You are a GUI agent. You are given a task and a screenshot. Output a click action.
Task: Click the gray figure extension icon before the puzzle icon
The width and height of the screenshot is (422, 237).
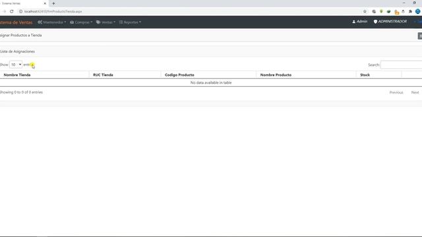pos(403,12)
